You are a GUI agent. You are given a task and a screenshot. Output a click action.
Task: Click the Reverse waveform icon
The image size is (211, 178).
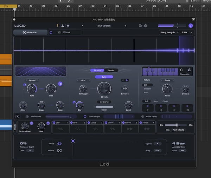125,88
